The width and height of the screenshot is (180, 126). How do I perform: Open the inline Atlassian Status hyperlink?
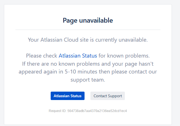pyautogui.click(x=78, y=56)
